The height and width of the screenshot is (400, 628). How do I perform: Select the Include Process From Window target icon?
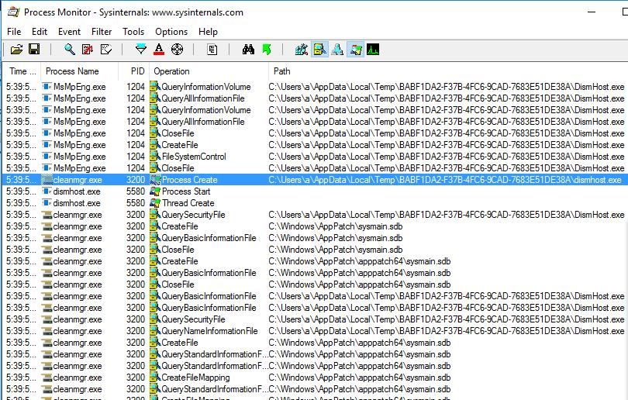click(x=177, y=50)
